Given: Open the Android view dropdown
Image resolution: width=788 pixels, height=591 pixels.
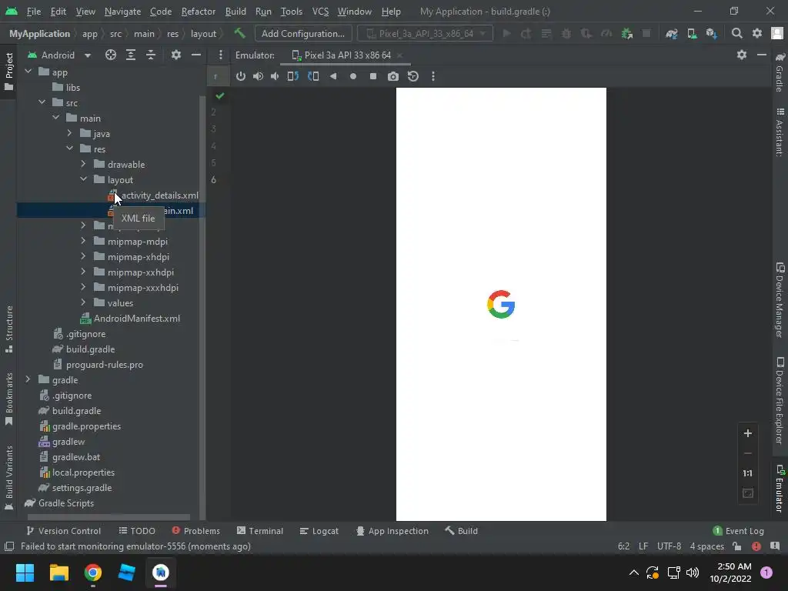Looking at the screenshot, I should pyautogui.click(x=59, y=55).
